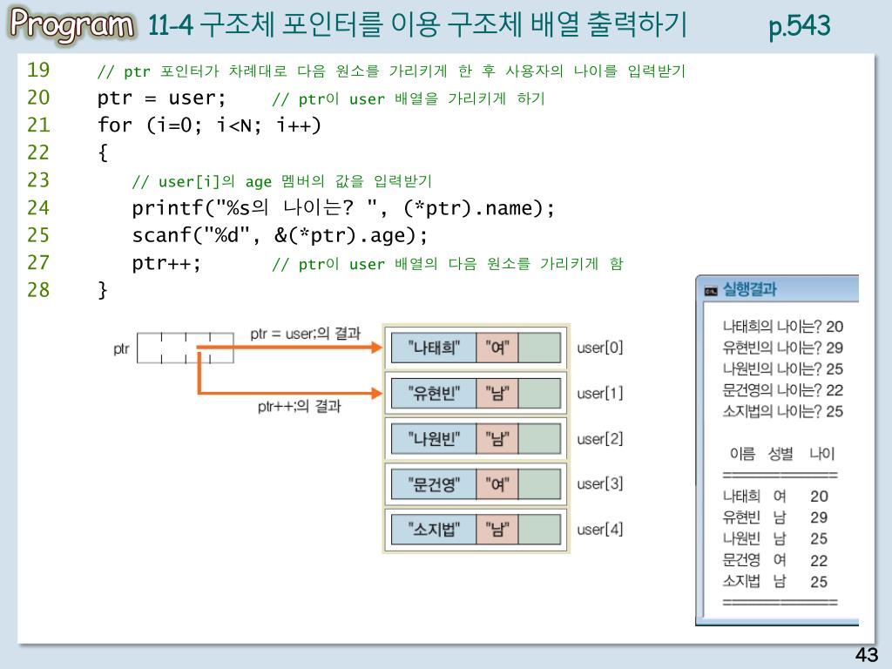Image resolution: width=892 pixels, height=669 pixels.
Task: Click the slide number "43"
Action: pyautogui.click(x=867, y=655)
